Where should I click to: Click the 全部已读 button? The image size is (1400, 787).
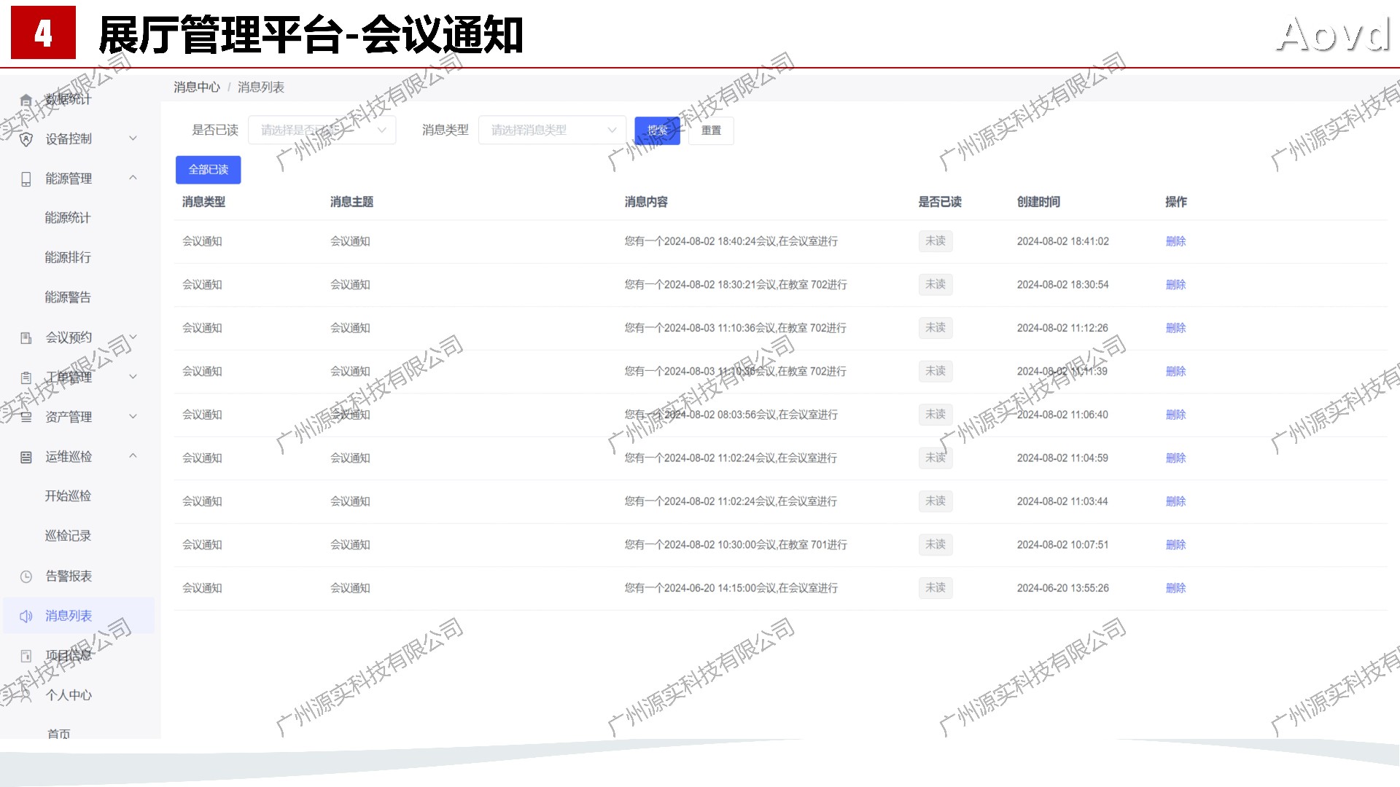point(208,170)
